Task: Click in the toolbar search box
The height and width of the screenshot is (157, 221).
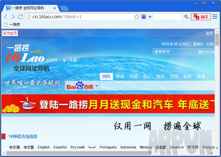Action: [168, 17]
